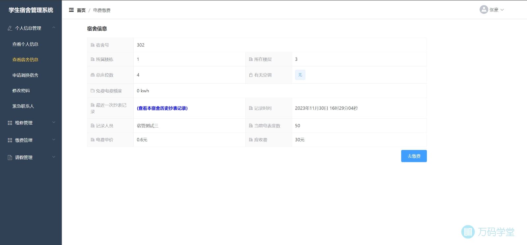Image resolution: width=527 pixels, height=245 pixels.
Task: Click the pencil icon beside 个人信息管理
Action: 10,28
